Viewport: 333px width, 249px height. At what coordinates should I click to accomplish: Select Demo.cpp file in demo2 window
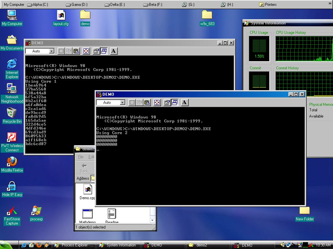pyautogui.click(x=87, y=192)
